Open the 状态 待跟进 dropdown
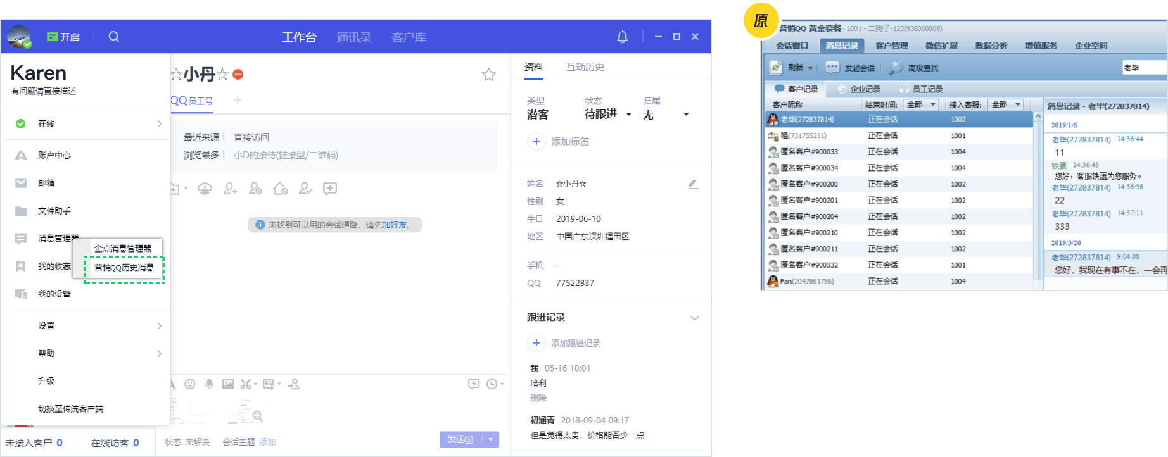This screenshot has width=1168, height=457. coord(628,115)
